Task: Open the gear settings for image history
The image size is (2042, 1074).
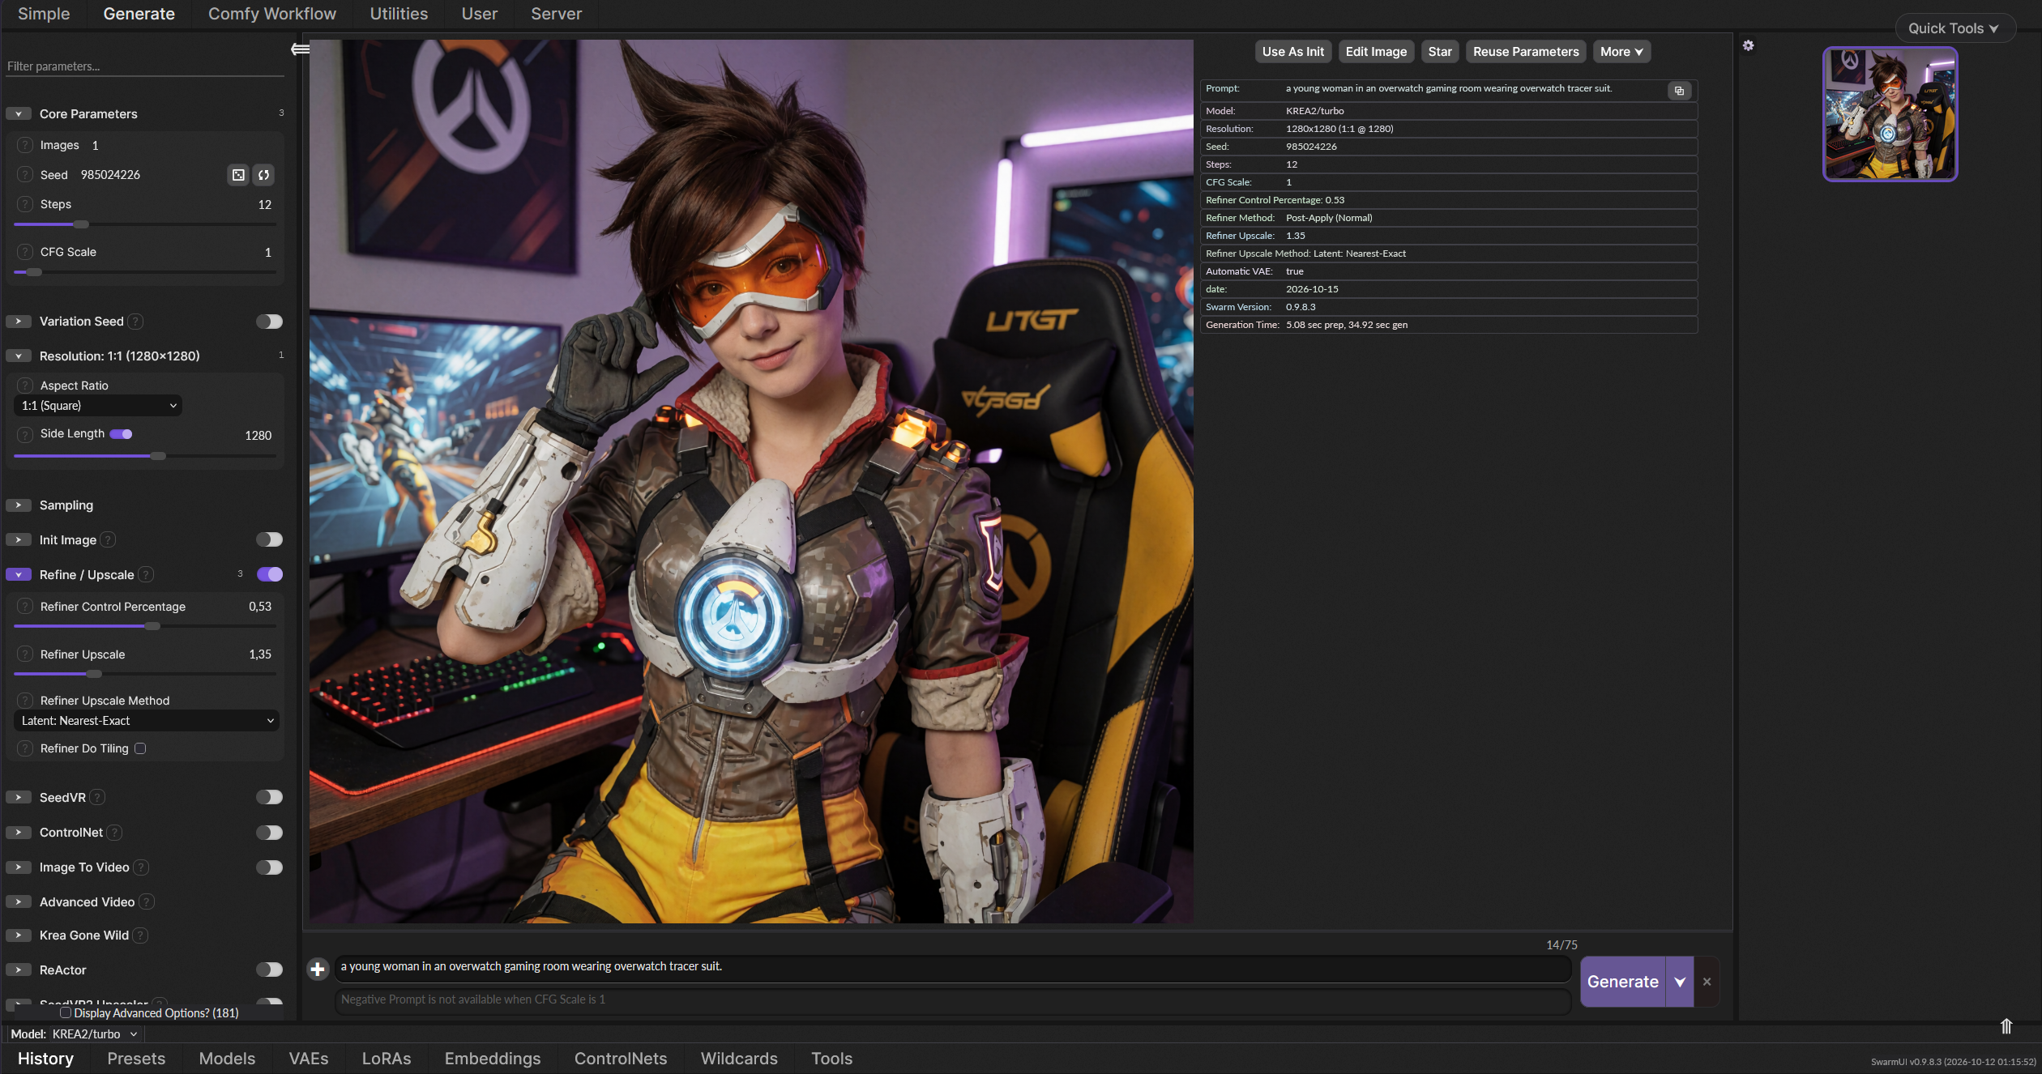Action: point(1748,45)
